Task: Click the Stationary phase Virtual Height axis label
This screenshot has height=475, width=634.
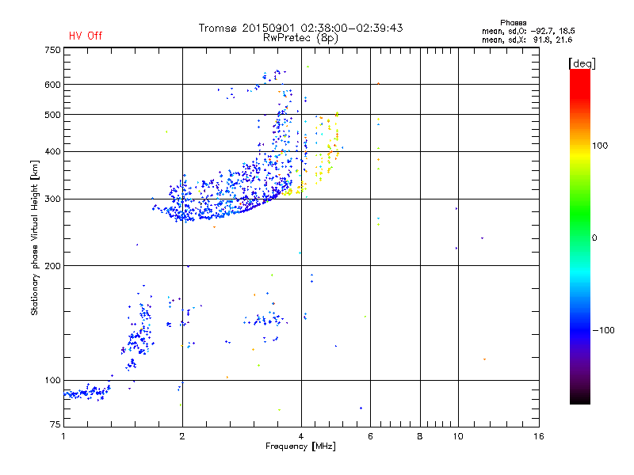Action: (x=35, y=237)
